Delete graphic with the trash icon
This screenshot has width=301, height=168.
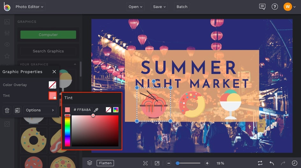click(x=7, y=110)
